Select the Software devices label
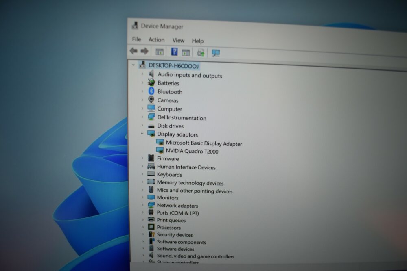This screenshot has height=271, width=407. (x=175, y=249)
